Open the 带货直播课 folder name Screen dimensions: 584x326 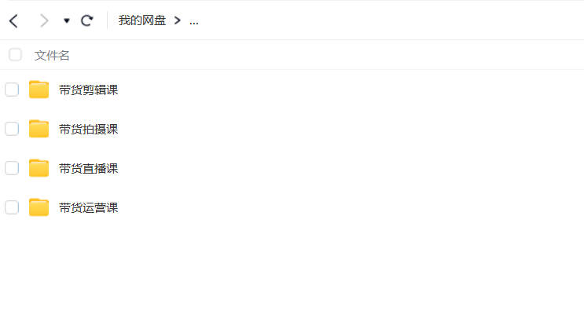[88, 169]
